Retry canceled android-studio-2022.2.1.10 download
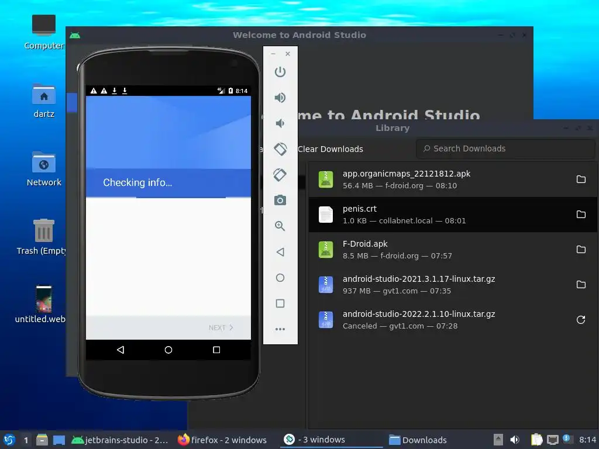This screenshot has height=449, width=599. (581, 320)
